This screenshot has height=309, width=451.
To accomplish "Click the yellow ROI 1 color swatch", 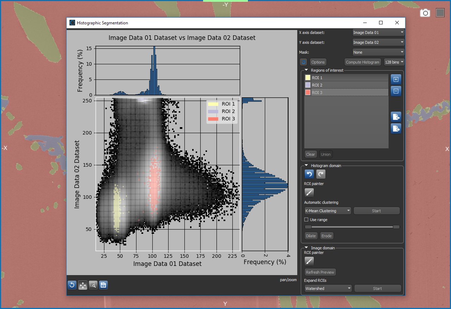I will 307,78.
